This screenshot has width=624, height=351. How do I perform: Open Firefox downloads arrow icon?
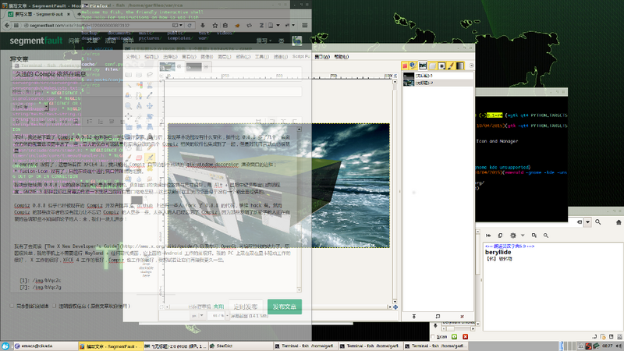(x=203, y=25)
